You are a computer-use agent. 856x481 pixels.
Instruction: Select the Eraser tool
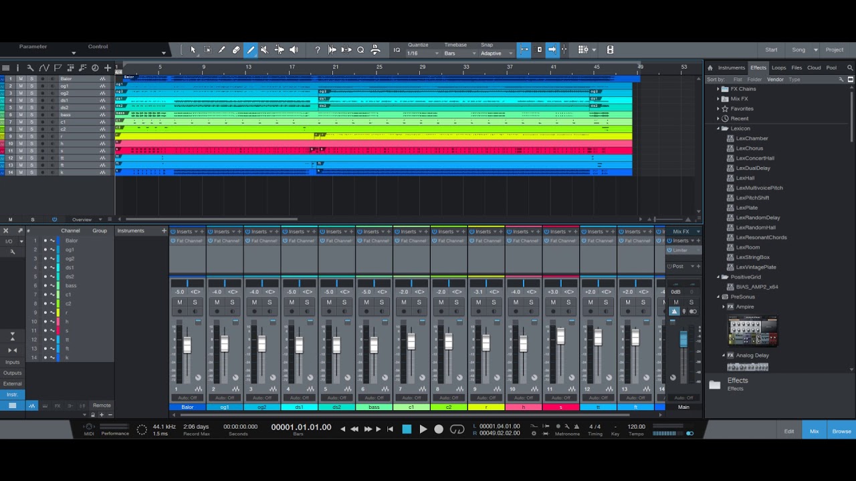point(236,49)
